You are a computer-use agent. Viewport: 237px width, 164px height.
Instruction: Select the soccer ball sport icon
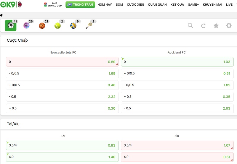tap(11, 26)
